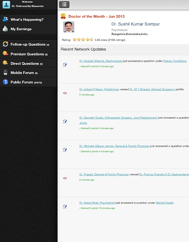Open Kidney Conditions topic link
The width and height of the screenshot is (189, 242).
[175, 61]
